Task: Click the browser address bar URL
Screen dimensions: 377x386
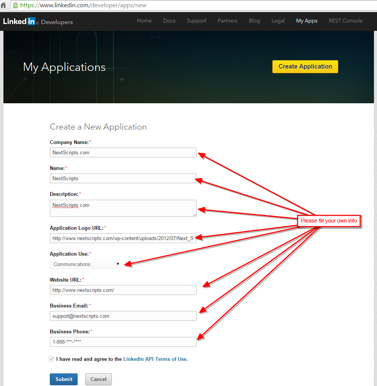Action: [83, 5]
